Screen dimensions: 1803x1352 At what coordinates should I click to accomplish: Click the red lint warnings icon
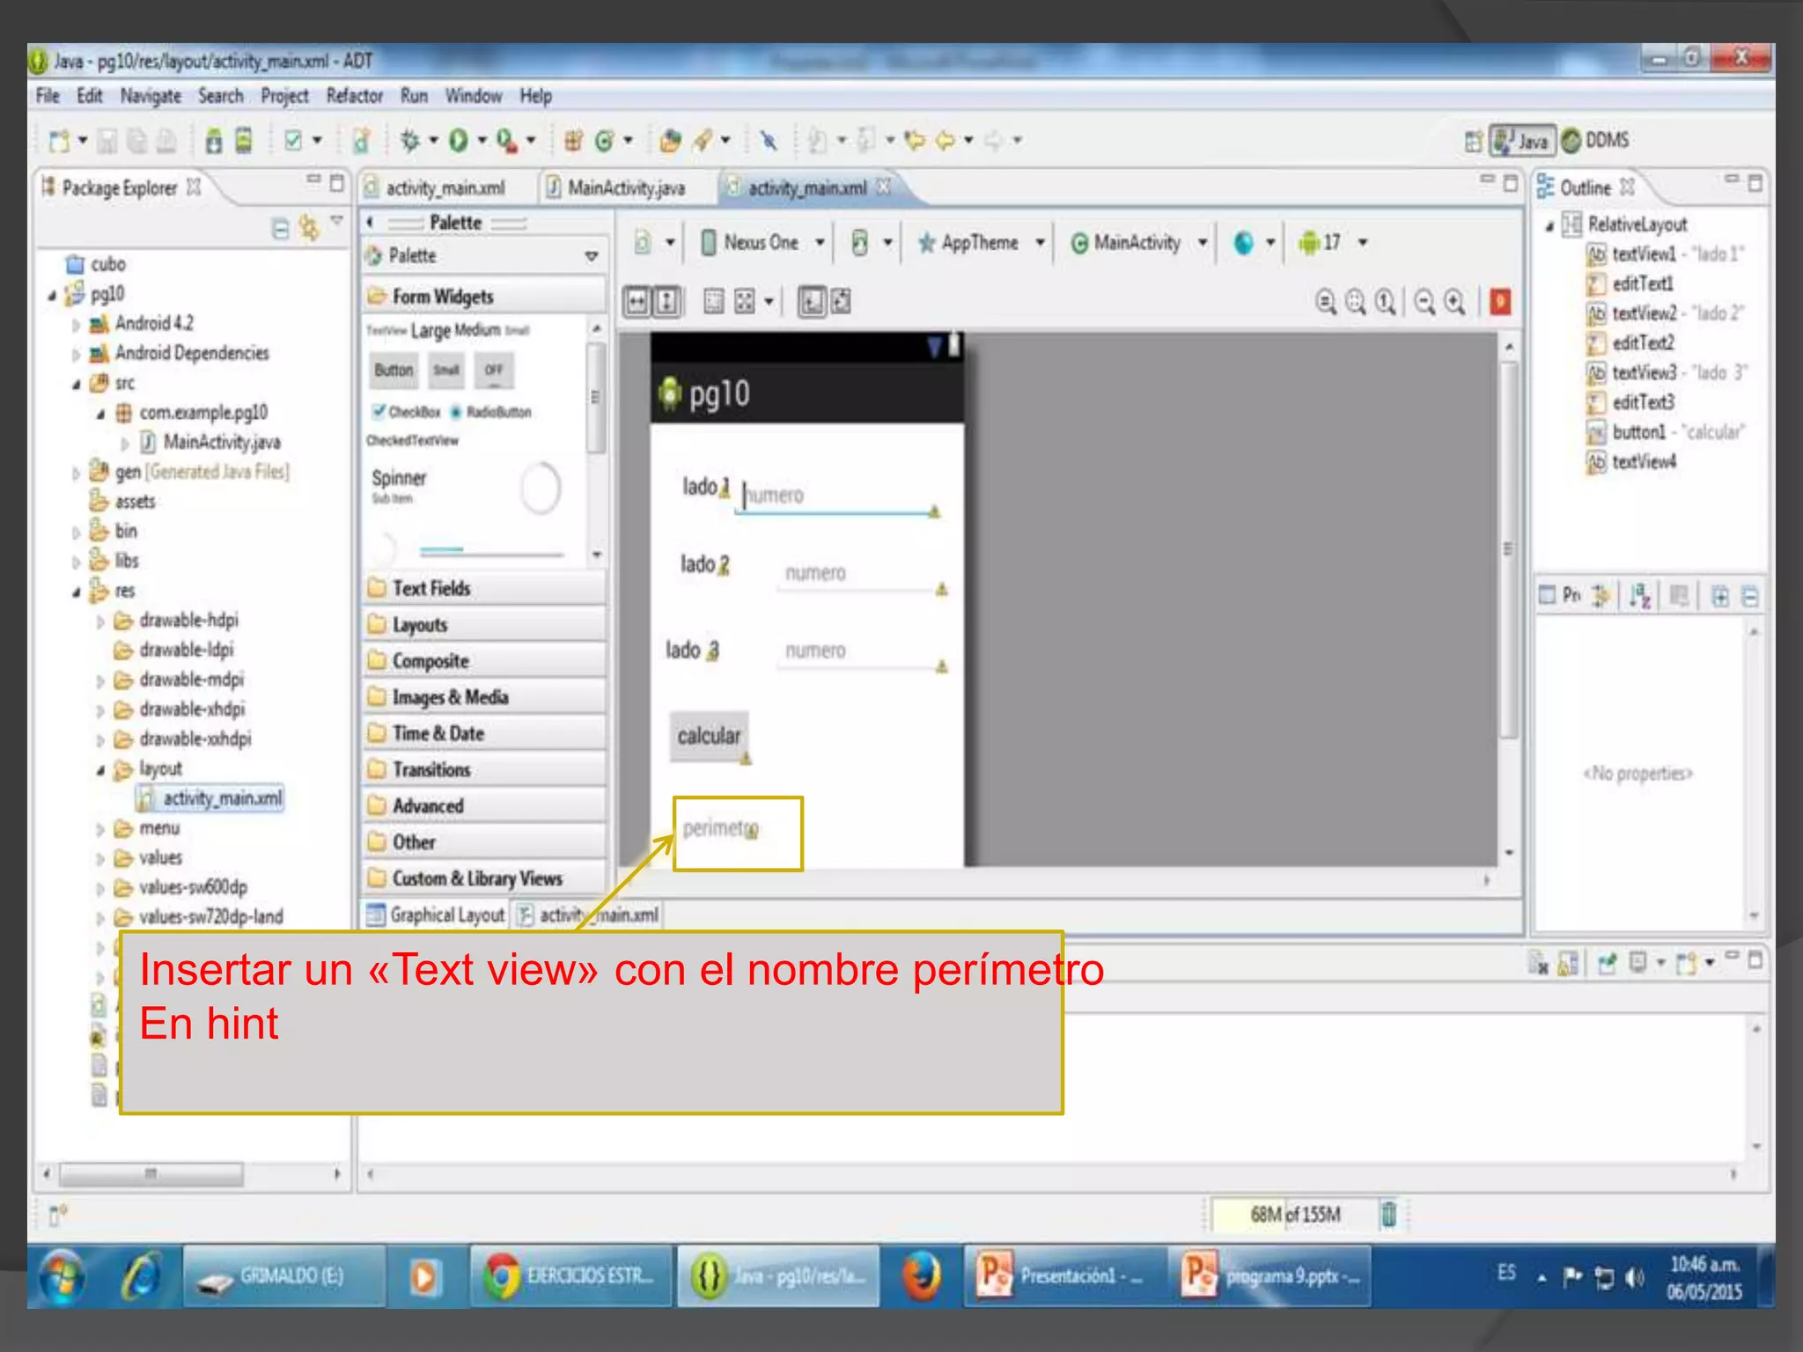1501,302
